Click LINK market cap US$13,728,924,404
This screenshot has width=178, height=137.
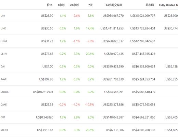tap(143, 28)
